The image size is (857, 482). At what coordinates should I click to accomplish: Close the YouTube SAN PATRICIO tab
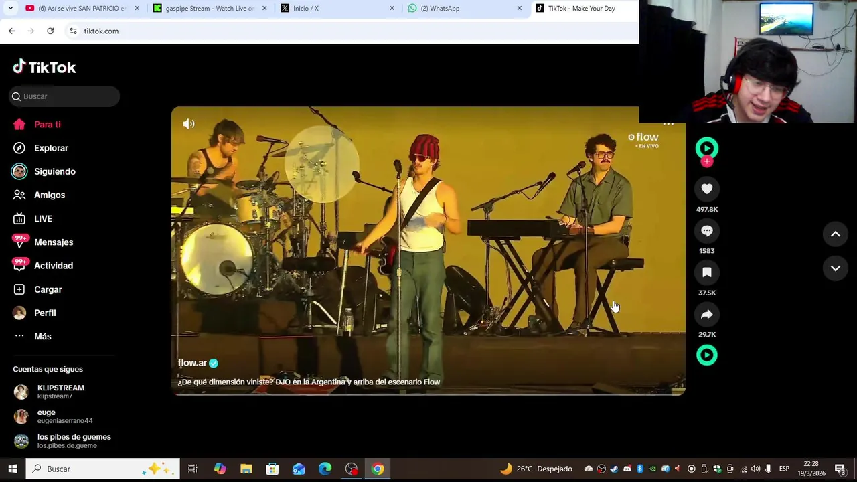(x=137, y=8)
